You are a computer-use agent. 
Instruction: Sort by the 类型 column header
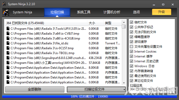(x=112, y=23)
